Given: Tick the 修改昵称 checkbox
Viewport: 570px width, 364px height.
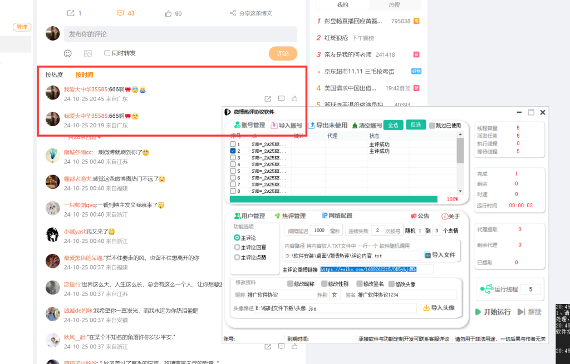Looking at the screenshot, I should click(x=289, y=283).
